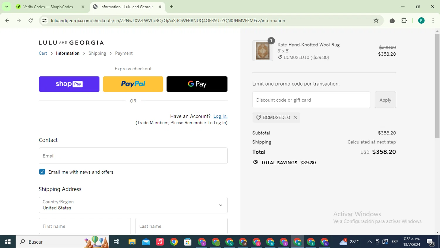Pay with the Shop Pay button
Viewport: 440px width, 248px height.
tap(69, 84)
